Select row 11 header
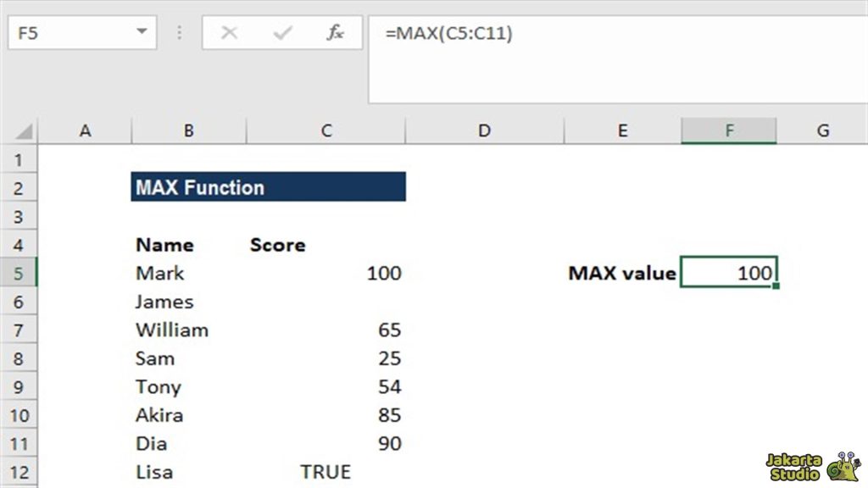This screenshot has height=488, width=868. click(x=19, y=444)
